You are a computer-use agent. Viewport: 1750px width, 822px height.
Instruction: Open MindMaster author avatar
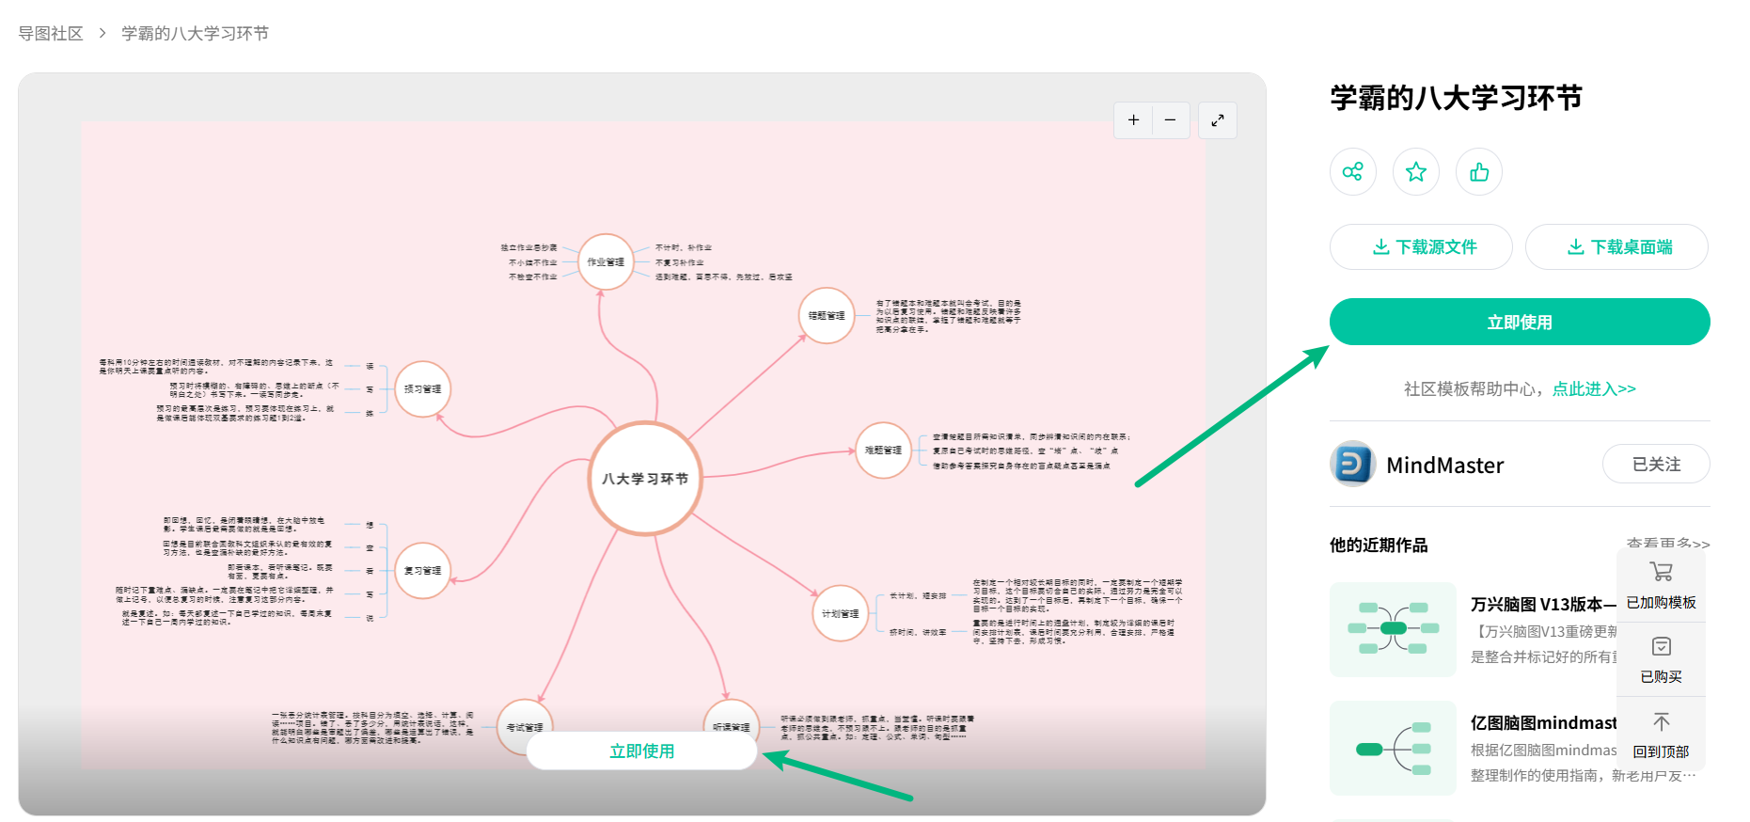point(1353,464)
